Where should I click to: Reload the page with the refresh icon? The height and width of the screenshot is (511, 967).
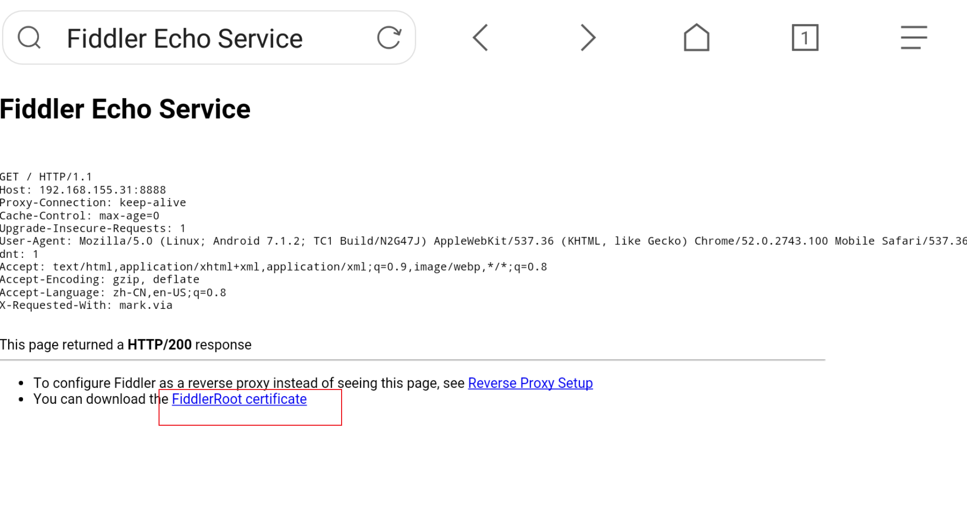click(389, 38)
